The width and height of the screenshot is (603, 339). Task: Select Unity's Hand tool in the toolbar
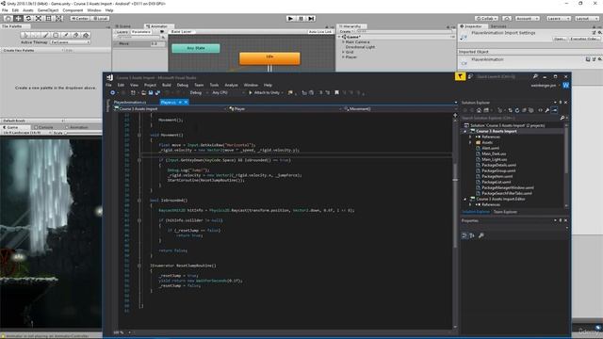pos(8,18)
